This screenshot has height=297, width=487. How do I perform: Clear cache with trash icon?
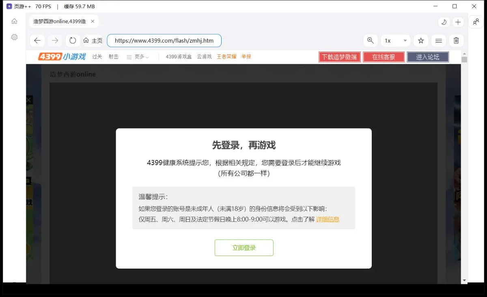(x=456, y=41)
